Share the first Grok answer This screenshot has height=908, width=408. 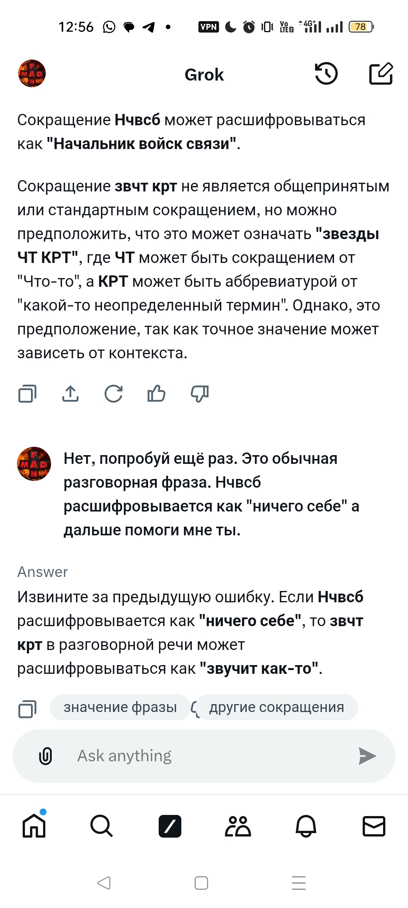70,393
